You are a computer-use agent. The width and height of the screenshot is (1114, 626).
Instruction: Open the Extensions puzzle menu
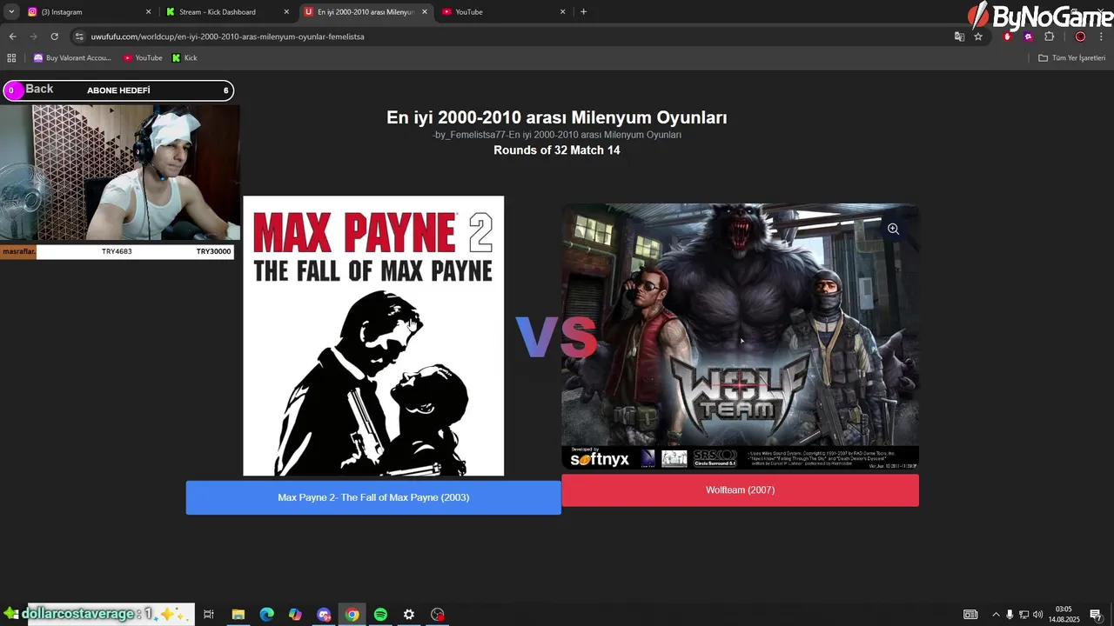tap(1049, 37)
